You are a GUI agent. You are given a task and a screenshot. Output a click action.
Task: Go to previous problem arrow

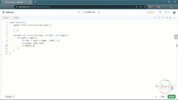(x=79, y=12)
